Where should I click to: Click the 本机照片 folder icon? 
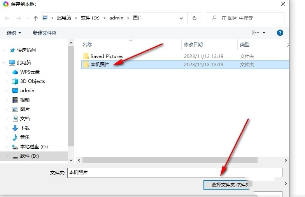86,65
